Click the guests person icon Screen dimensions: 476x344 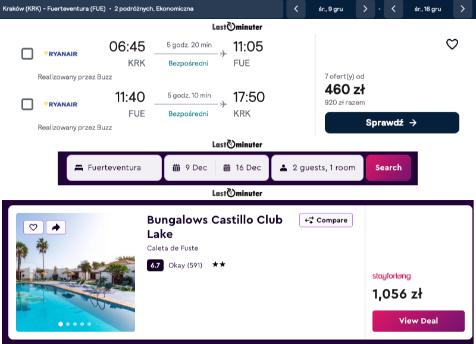pos(283,168)
